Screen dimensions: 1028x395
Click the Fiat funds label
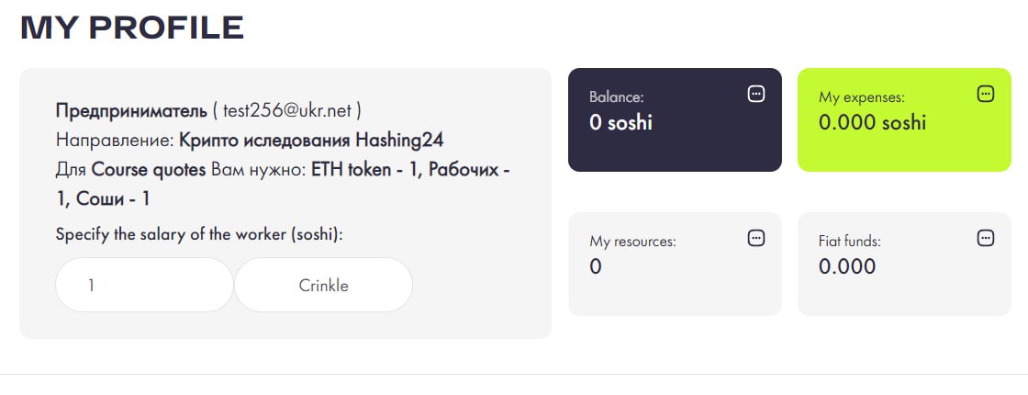click(849, 242)
